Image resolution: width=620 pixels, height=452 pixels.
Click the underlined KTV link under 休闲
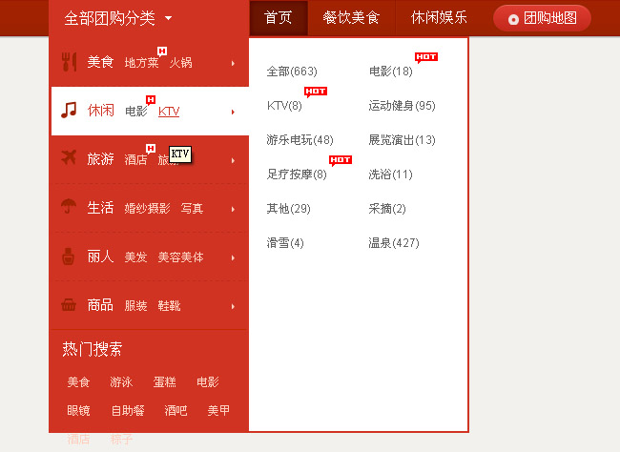pos(169,112)
